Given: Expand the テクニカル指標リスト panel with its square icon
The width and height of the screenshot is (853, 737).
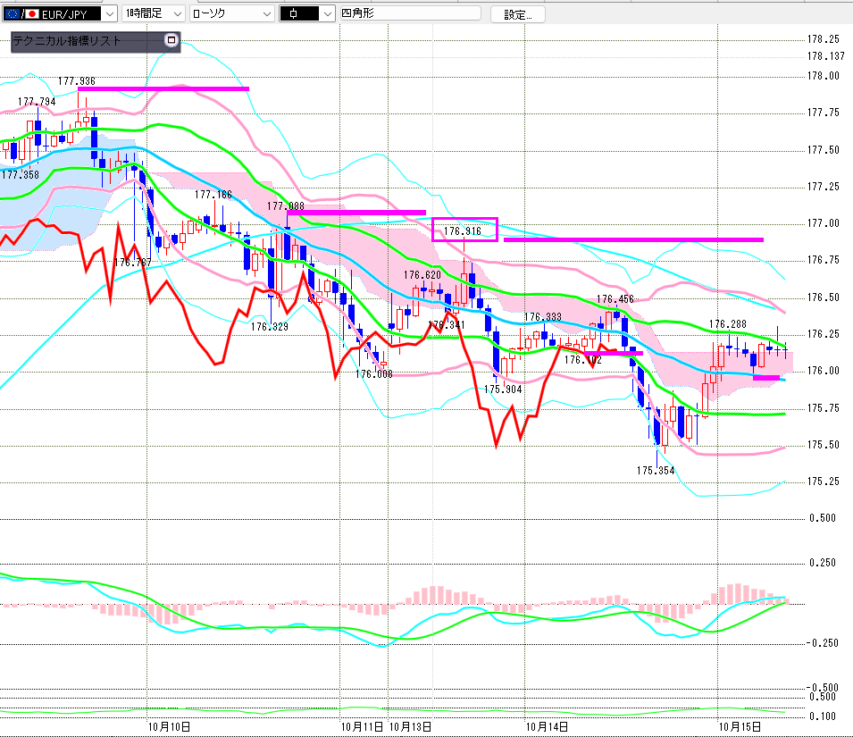Looking at the screenshot, I should [171, 41].
